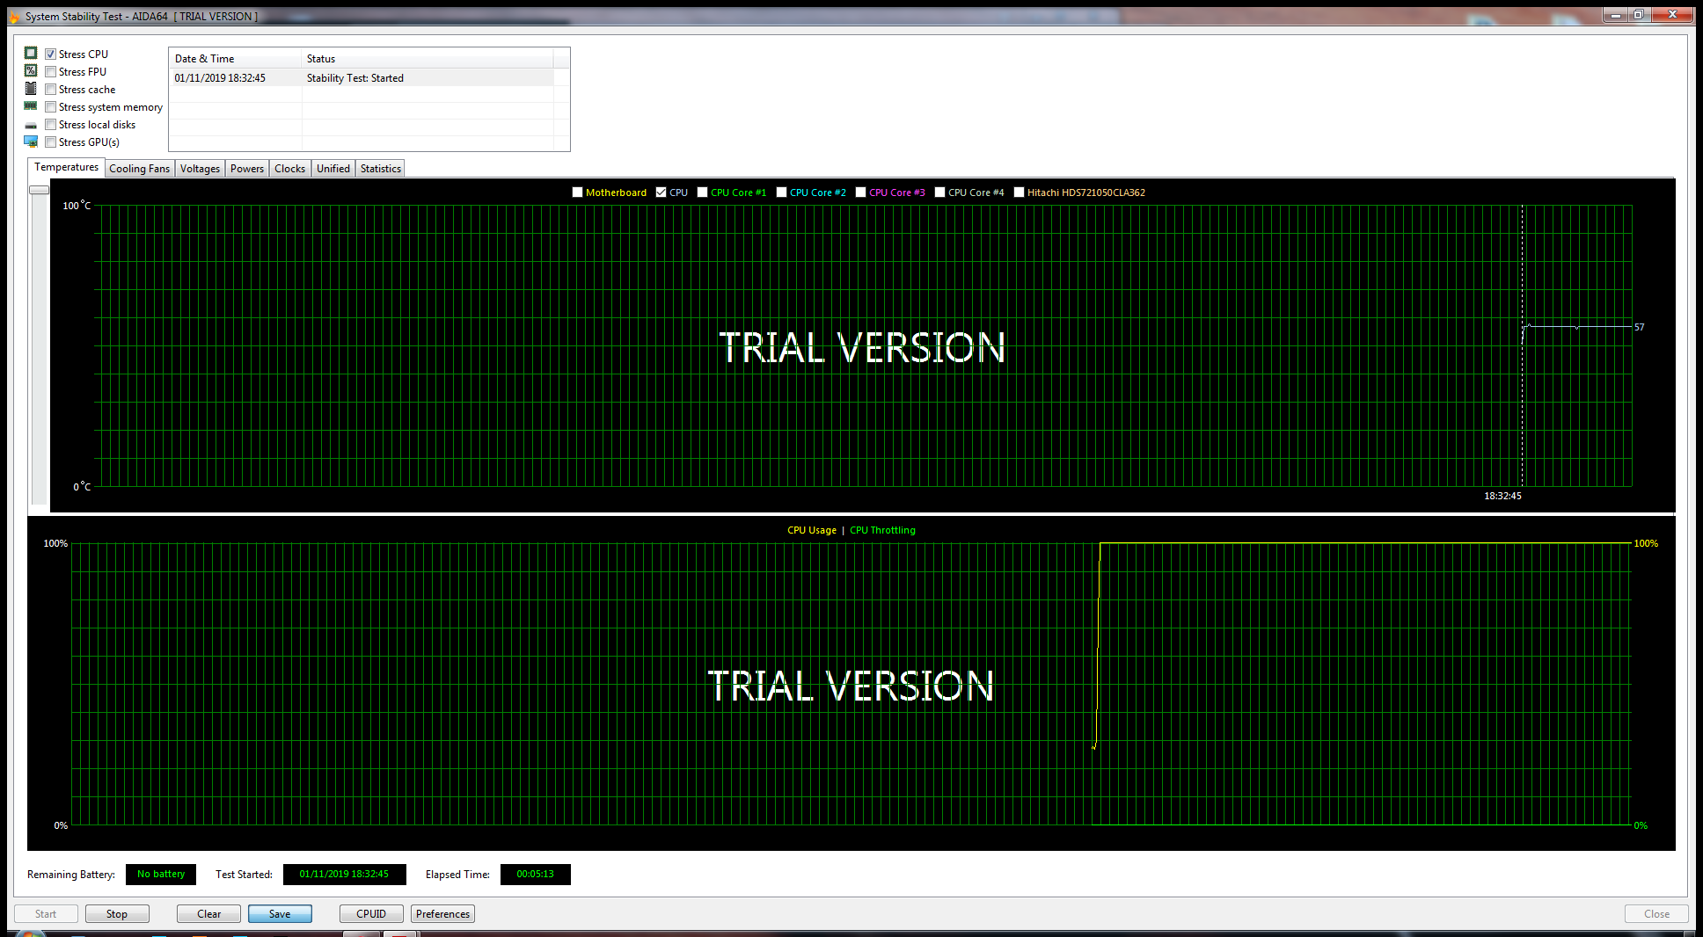Screen dimensions: 1703x937
Task: Click the 18:32:45 time marker on temperature graph
Action: click(1502, 496)
